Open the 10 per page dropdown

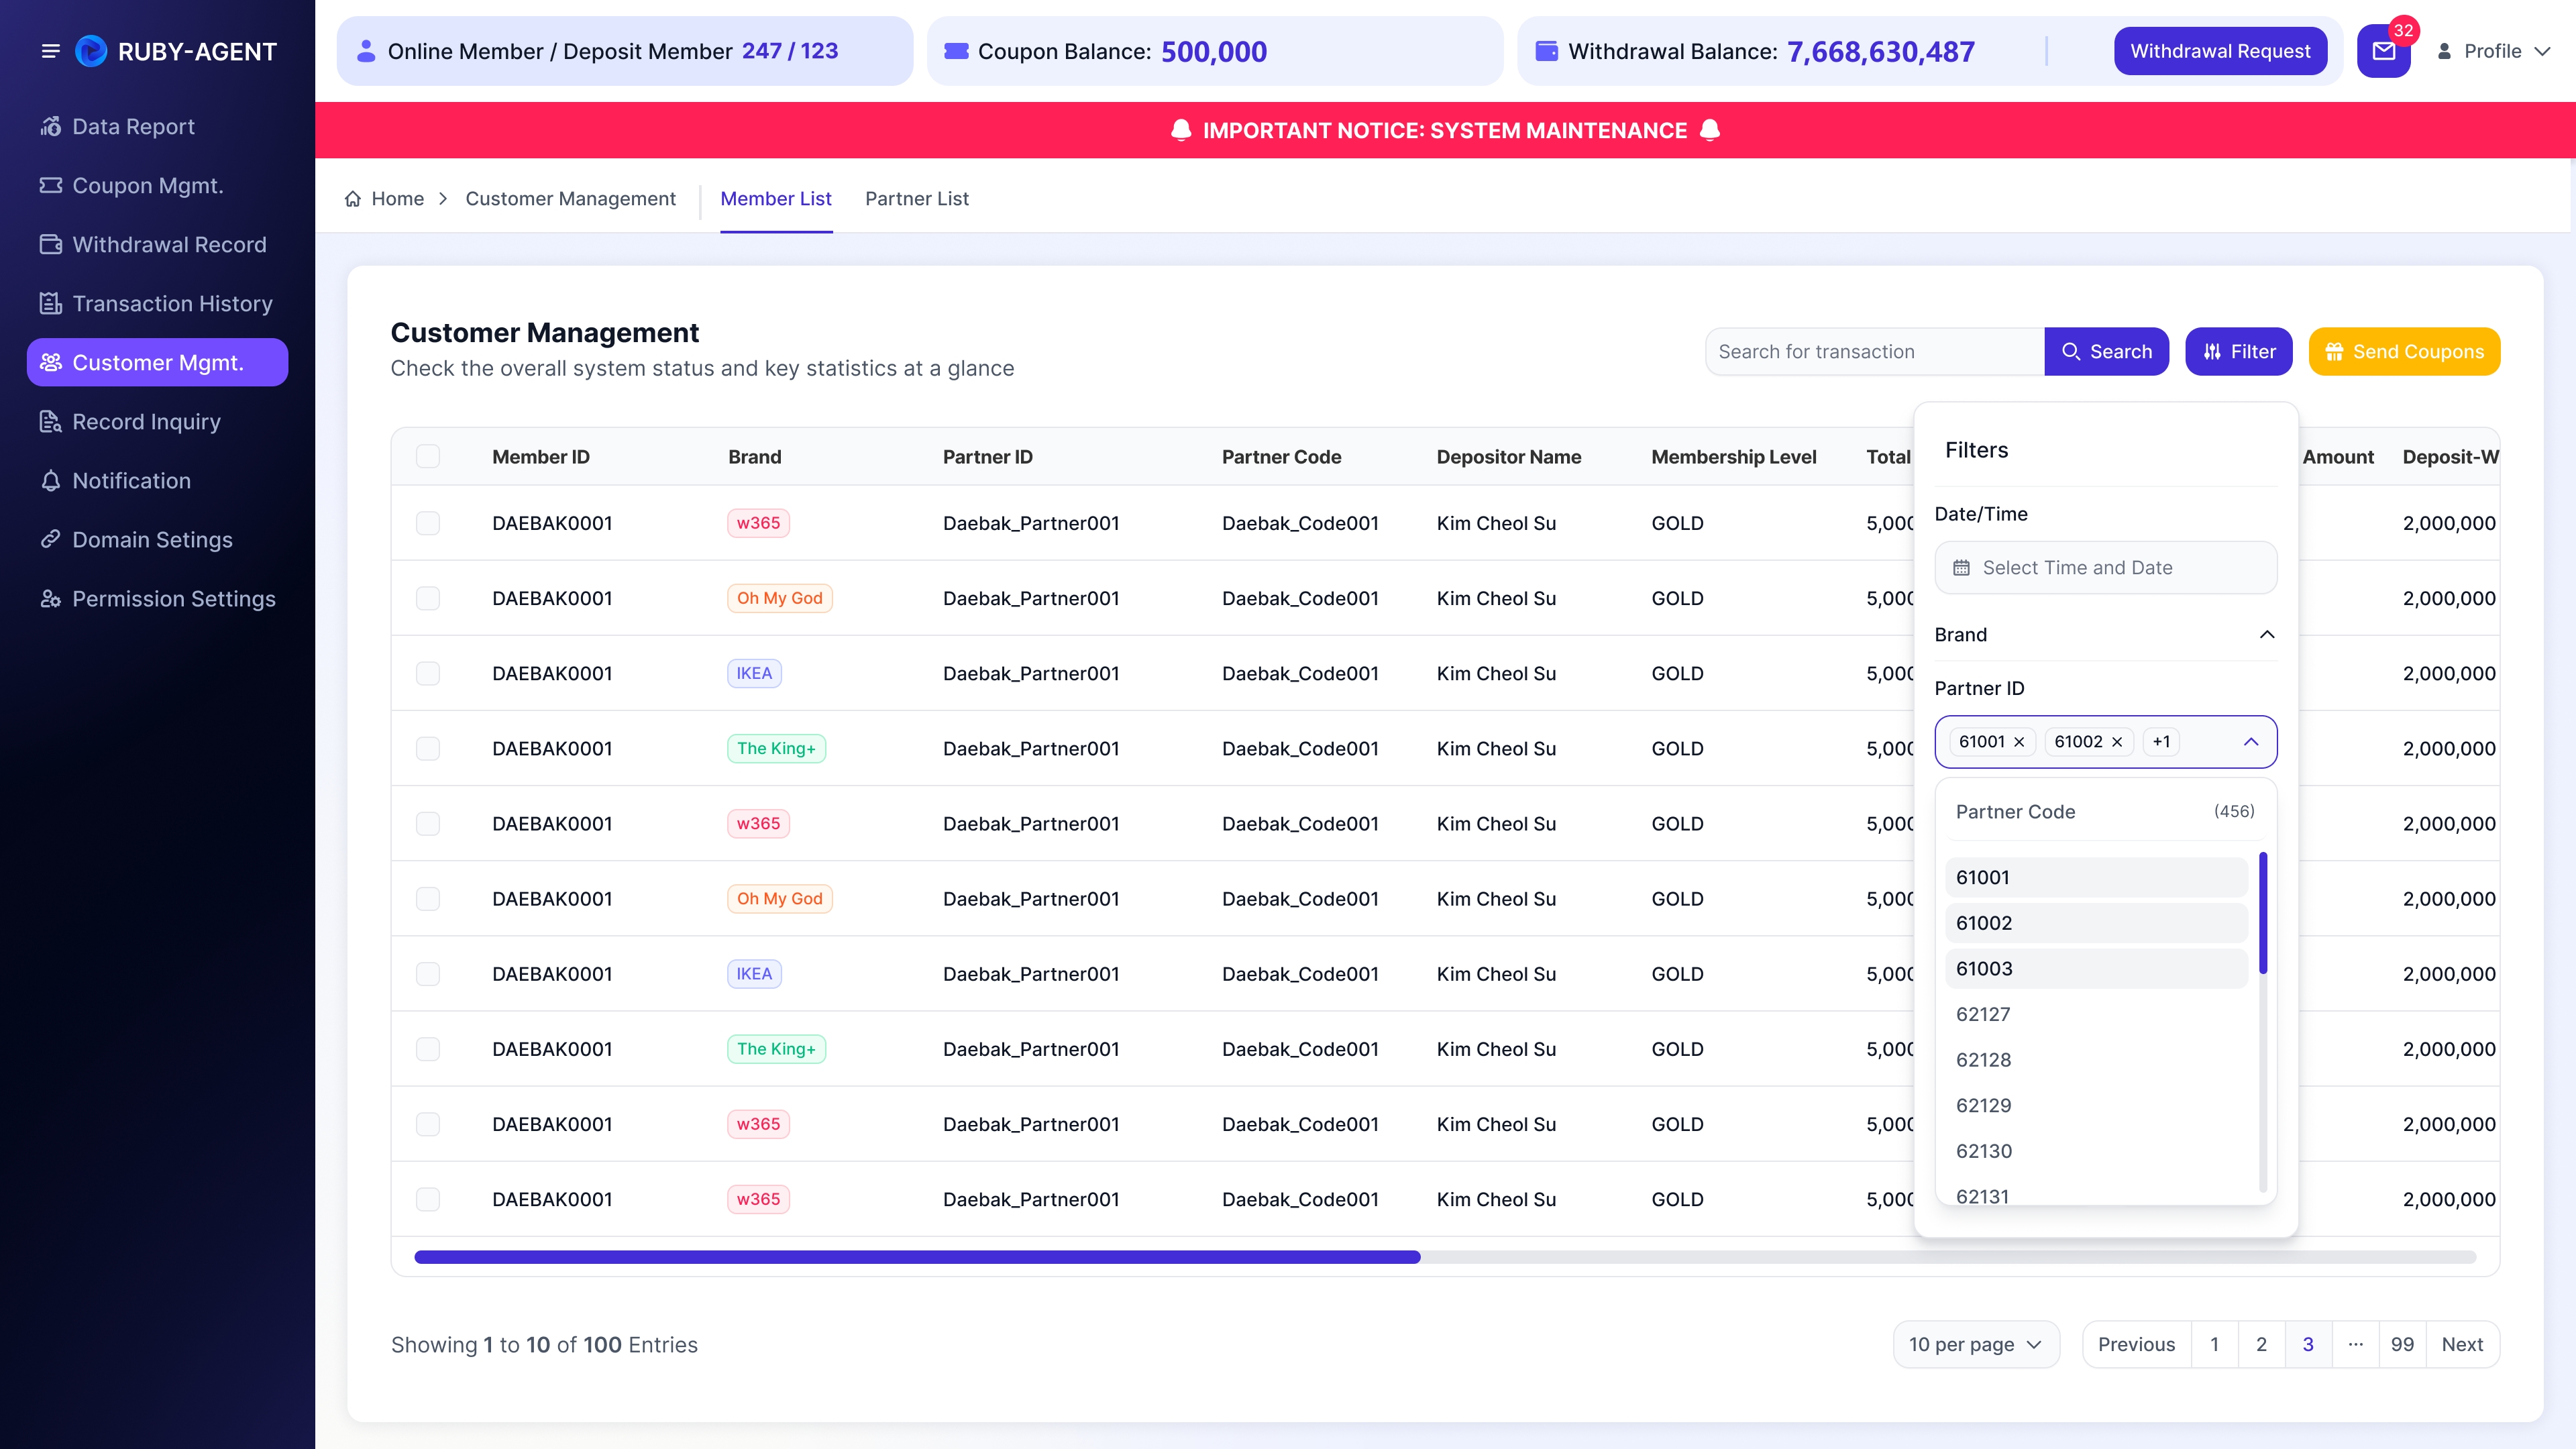[x=1976, y=1345]
